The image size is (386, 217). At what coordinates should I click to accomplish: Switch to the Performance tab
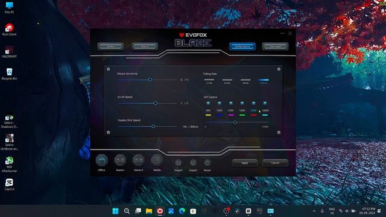click(x=242, y=46)
